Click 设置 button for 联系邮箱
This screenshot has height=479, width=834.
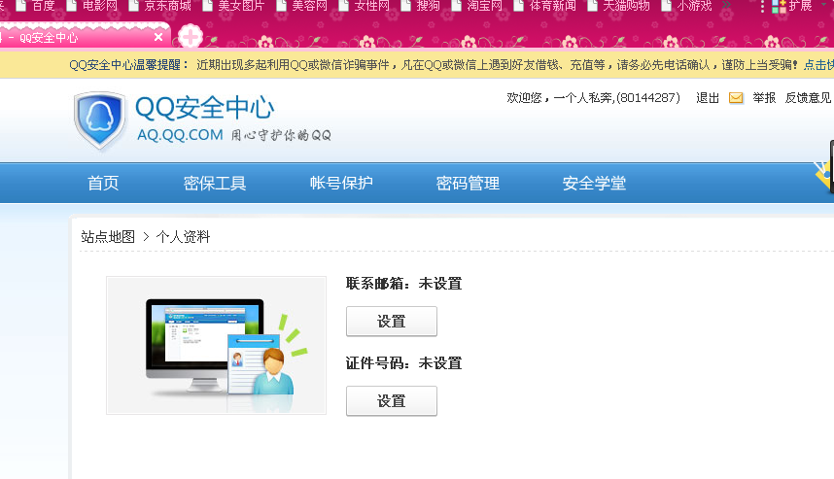392,321
